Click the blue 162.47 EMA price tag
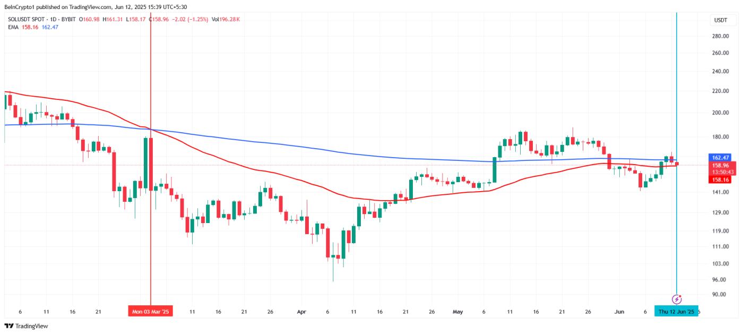The image size is (743, 334). point(721,158)
